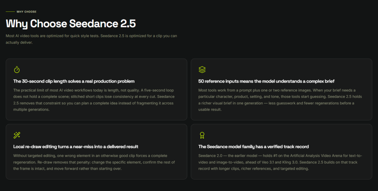Open the Local re-draw editing card title
Viewport: 378px width, 191px height.
76,146
